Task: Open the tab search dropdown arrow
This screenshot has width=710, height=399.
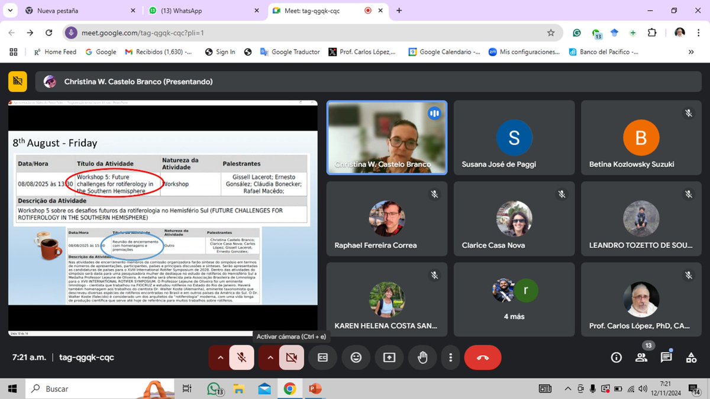Action: tap(10, 11)
